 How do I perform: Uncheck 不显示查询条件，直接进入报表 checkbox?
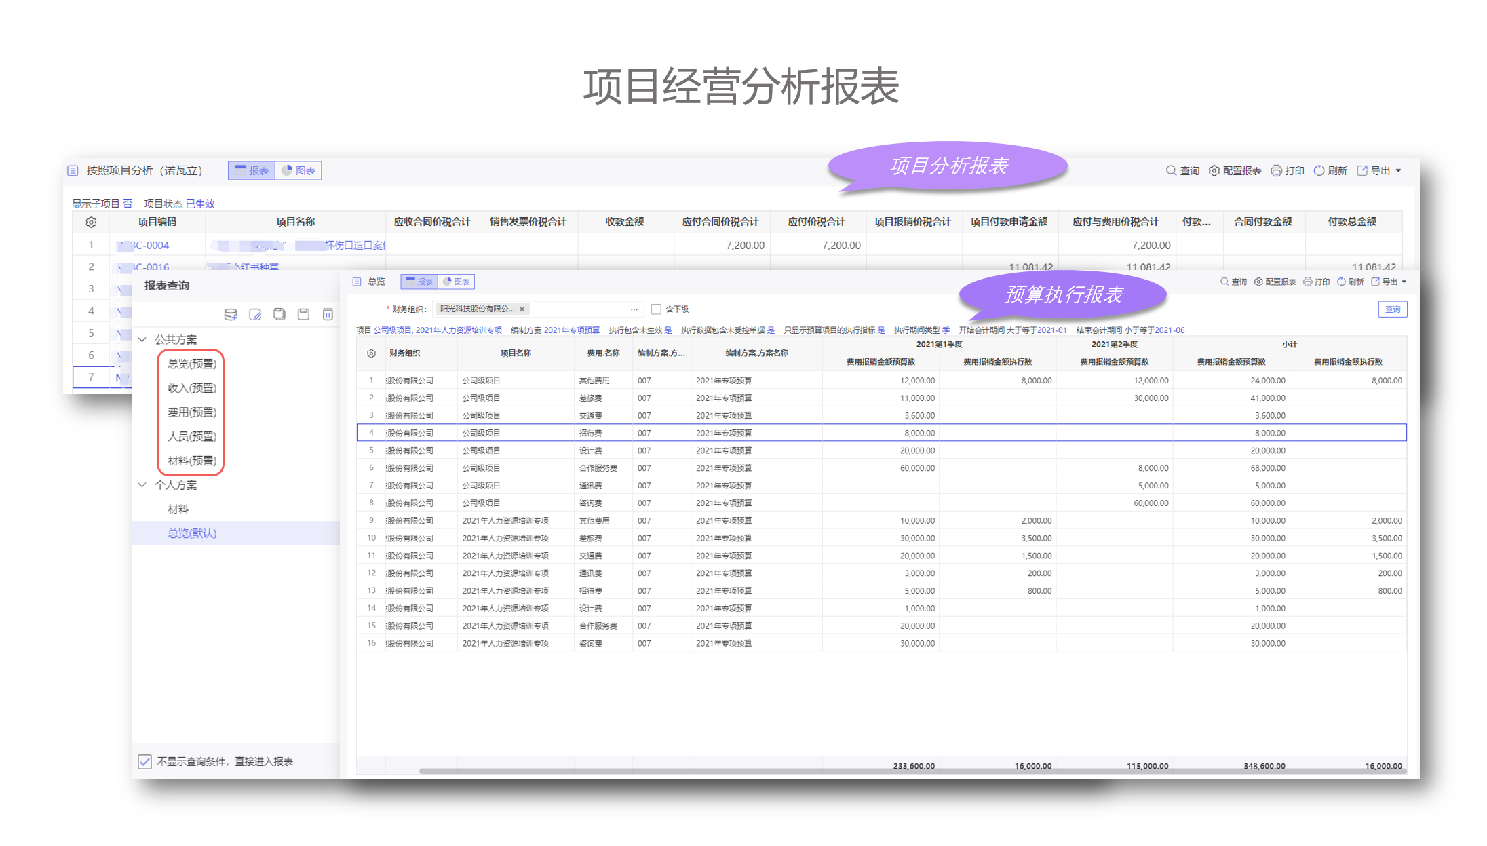point(144,761)
